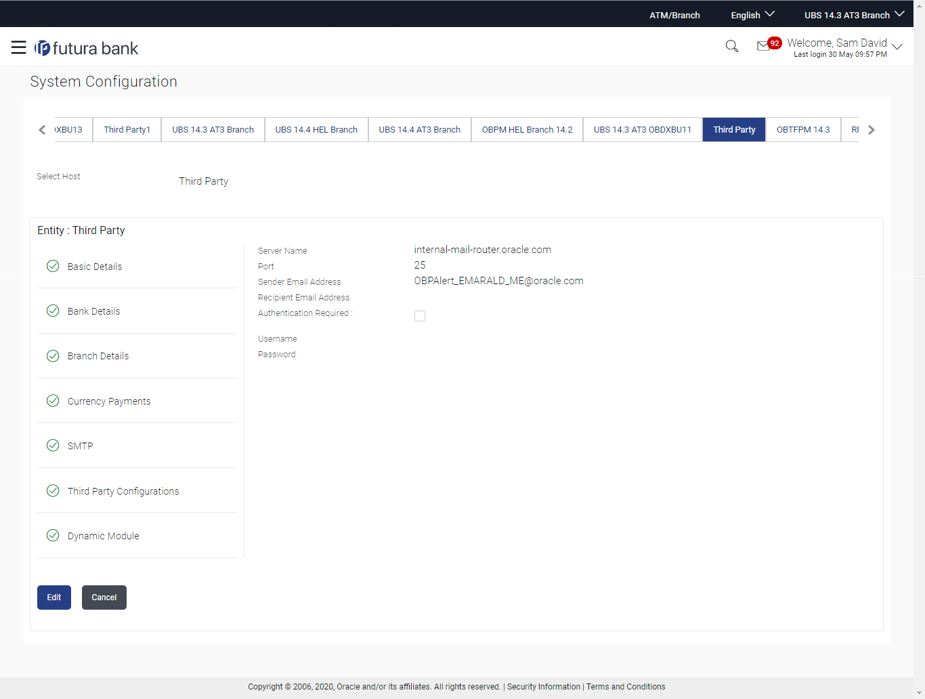Click the System Configuration heading
This screenshot has width=925, height=699.
click(x=104, y=81)
